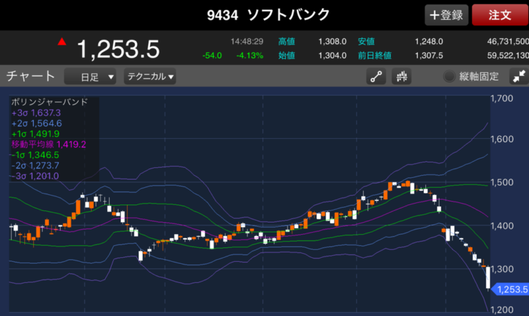The height and width of the screenshot is (316, 529).
Task: Click the volume figure 46,731,500
Action: (508, 41)
